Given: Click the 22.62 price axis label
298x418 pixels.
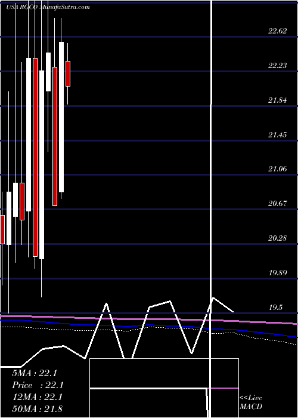Looking at the screenshot, I should [x=278, y=31].
